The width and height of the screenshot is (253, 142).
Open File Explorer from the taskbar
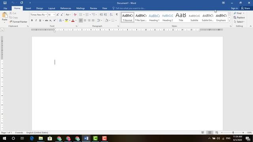[41, 138]
